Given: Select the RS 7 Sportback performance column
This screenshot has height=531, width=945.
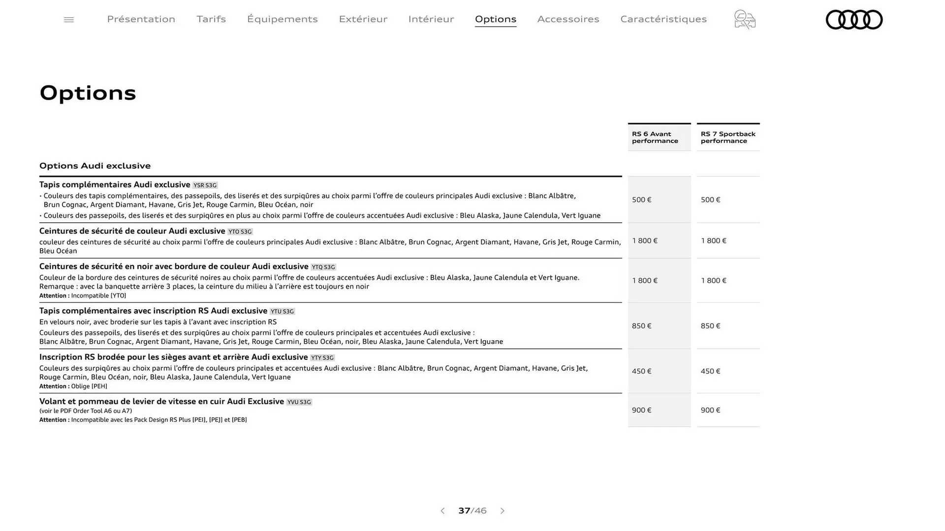Looking at the screenshot, I should [x=728, y=137].
